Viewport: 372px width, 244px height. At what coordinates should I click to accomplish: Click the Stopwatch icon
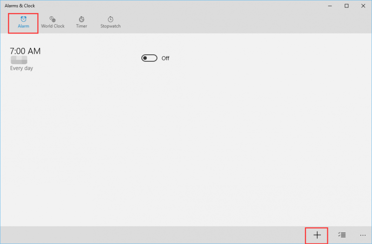[x=110, y=19]
